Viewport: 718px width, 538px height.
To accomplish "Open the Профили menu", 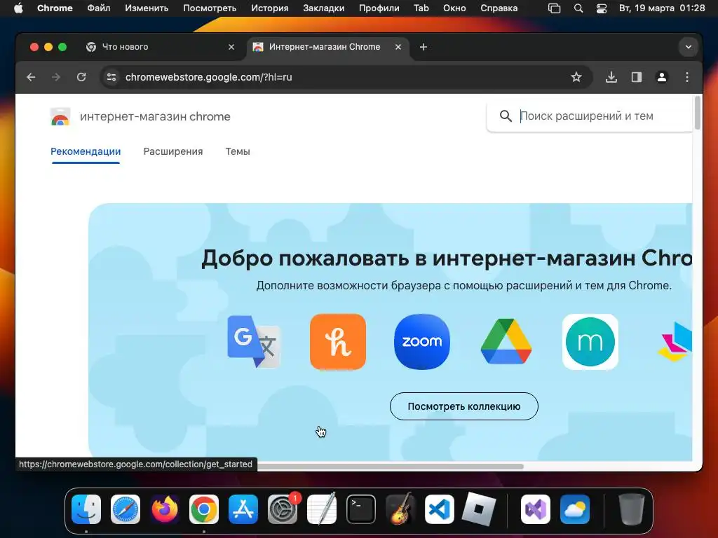I will (379, 8).
